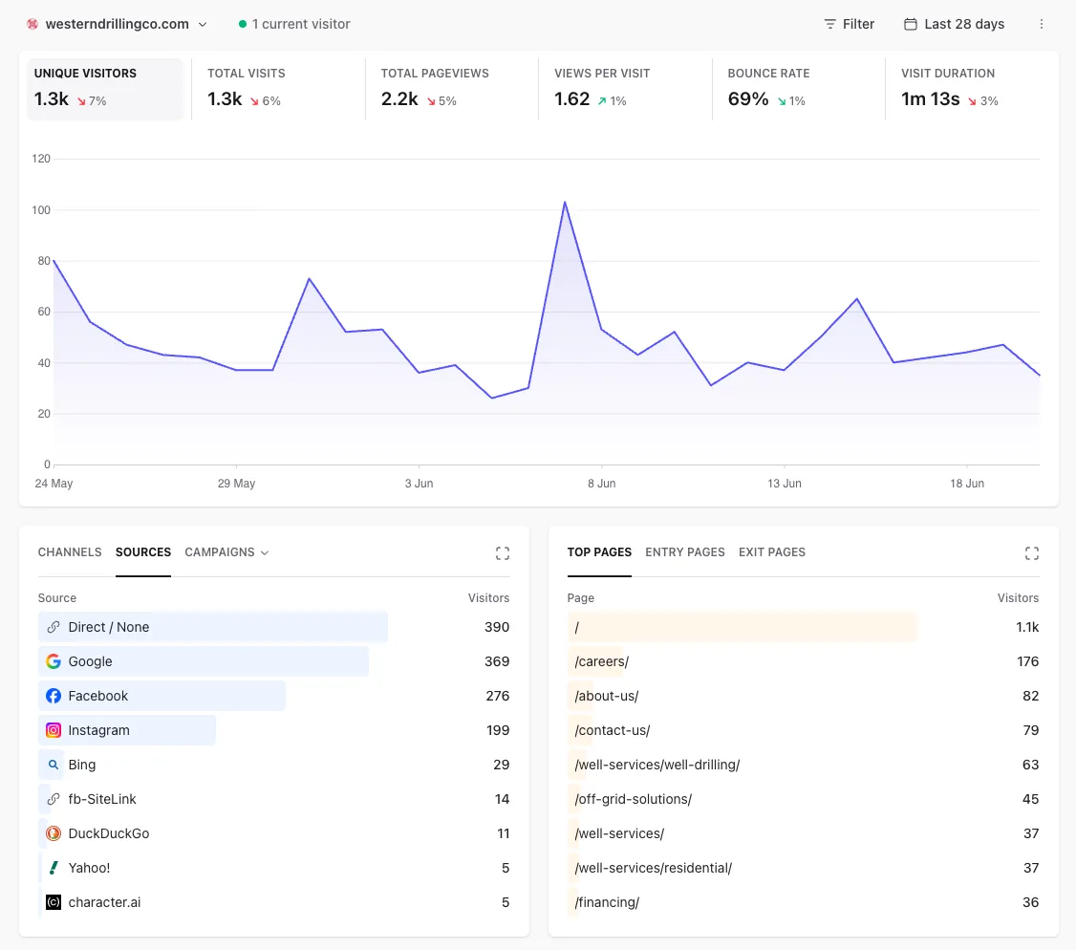The height and width of the screenshot is (950, 1076).
Task: Click the DuckDuckGo logo icon
Action: click(x=53, y=833)
